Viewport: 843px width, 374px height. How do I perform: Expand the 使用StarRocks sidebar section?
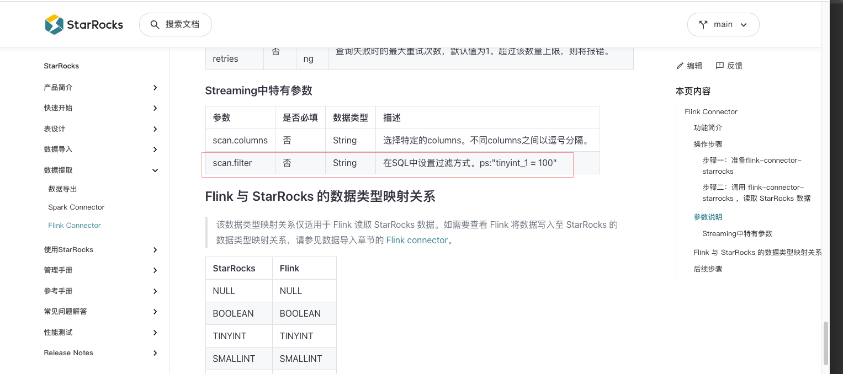tap(155, 250)
